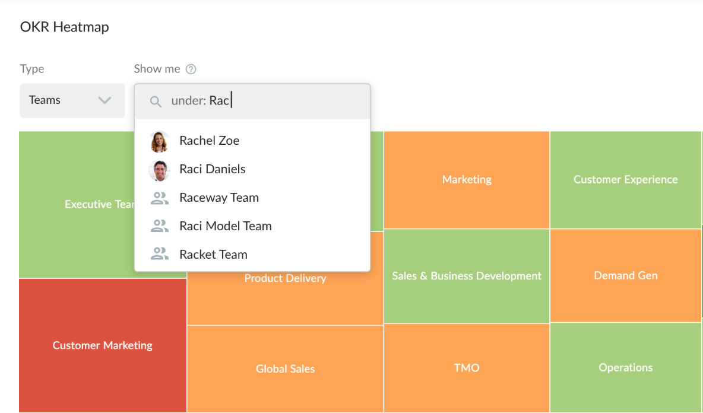Select Raci Daniels' avatar photo

[x=159, y=170]
